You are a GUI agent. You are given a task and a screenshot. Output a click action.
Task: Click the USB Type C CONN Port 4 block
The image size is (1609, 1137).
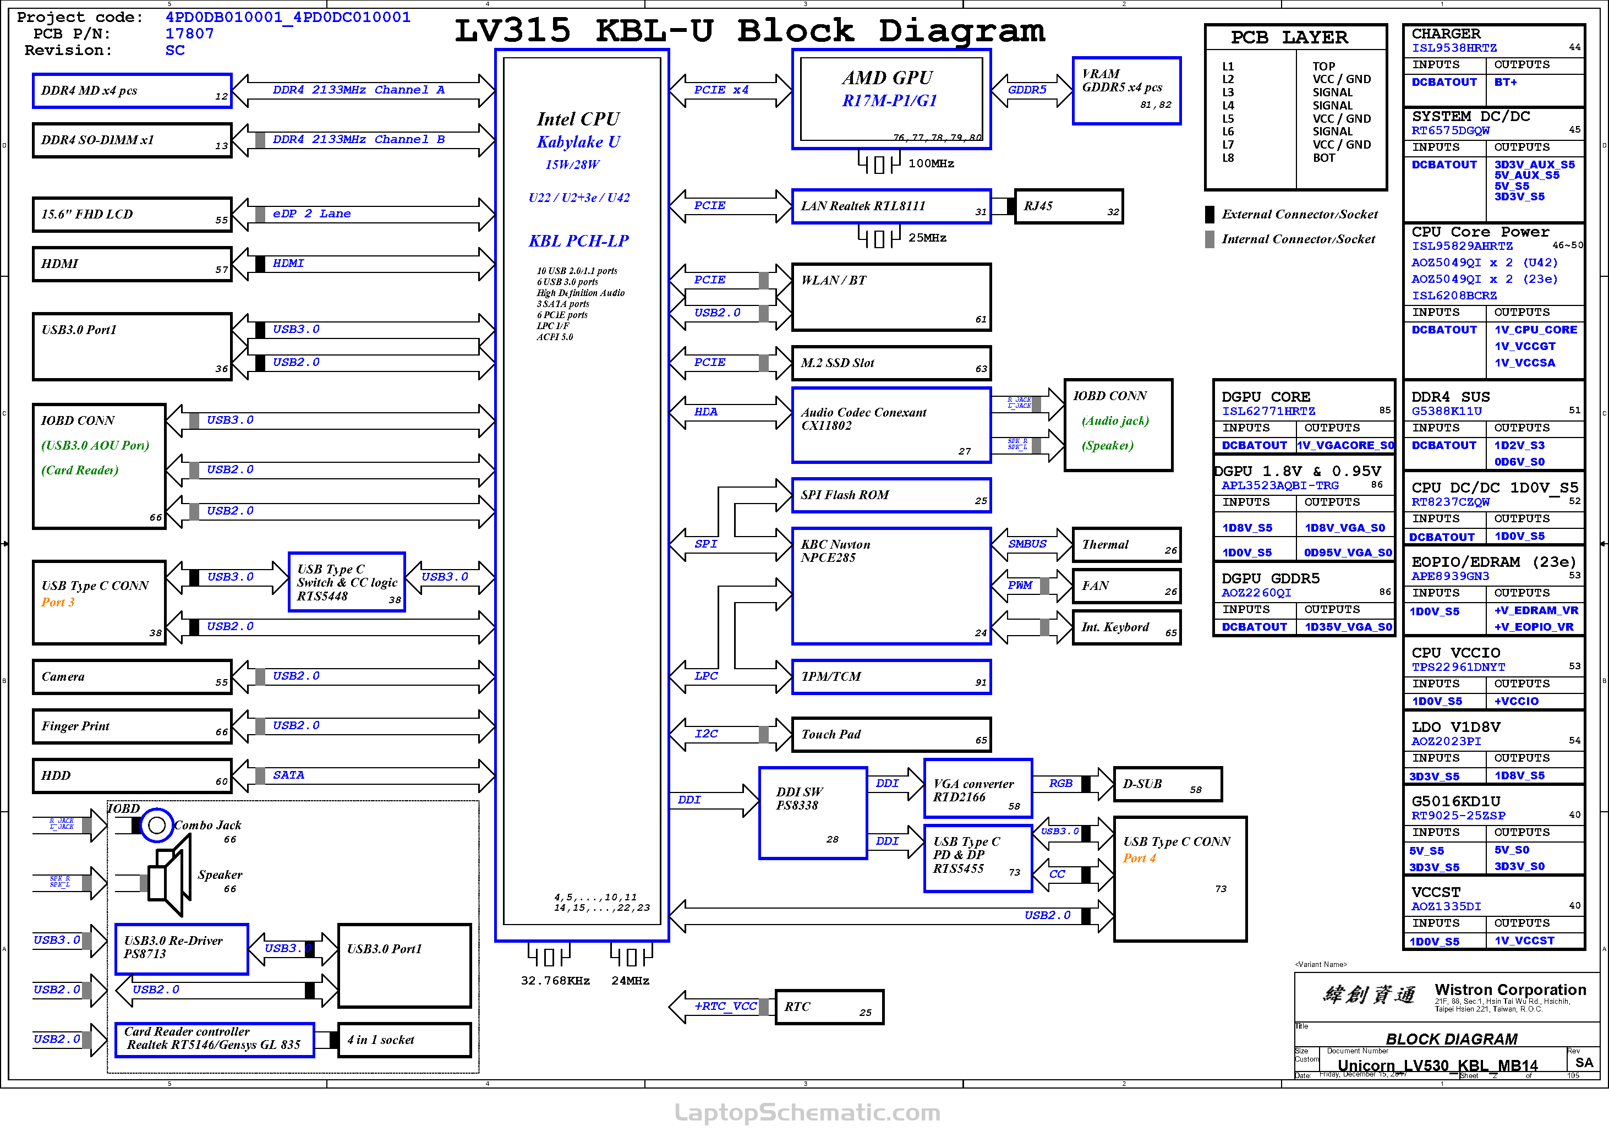[x=1180, y=879]
